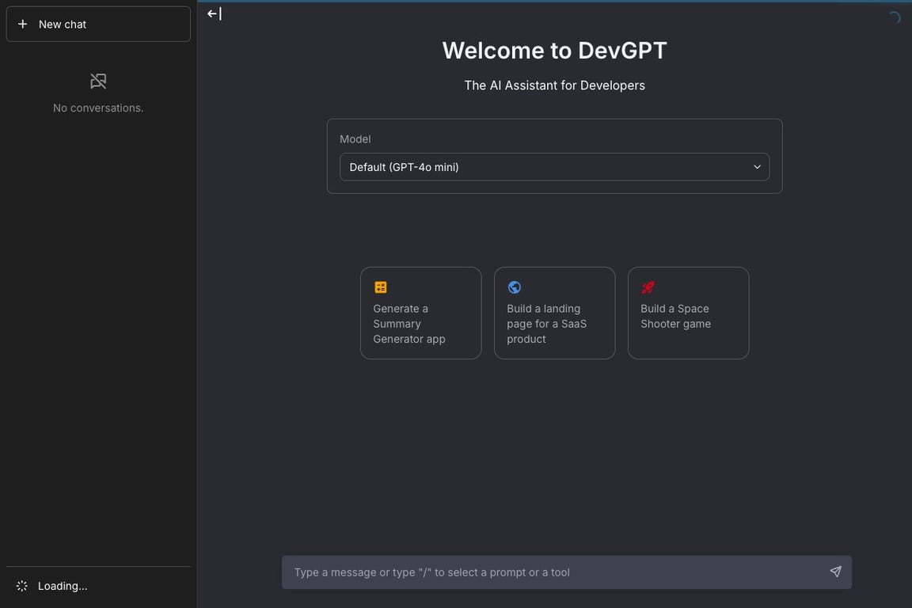This screenshot has width=912, height=608.
Task: Click the Model label
Action: (355, 139)
